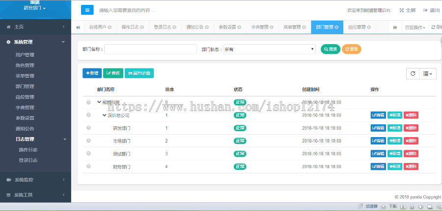The height and width of the screenshot is (211, 442).
Task: Close the 登录日志 tab
Action: coord(174,27)
